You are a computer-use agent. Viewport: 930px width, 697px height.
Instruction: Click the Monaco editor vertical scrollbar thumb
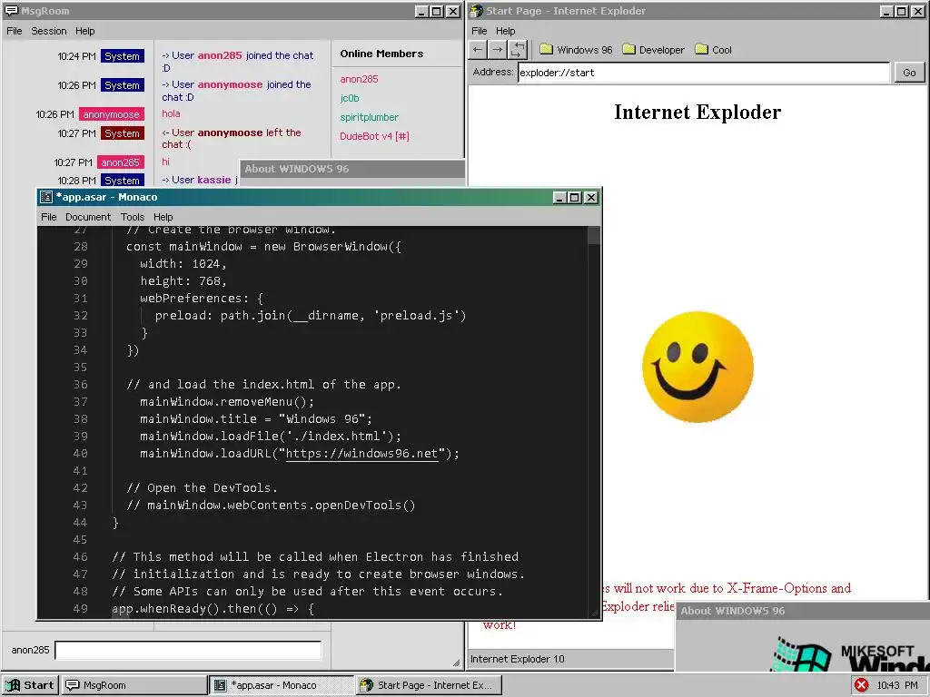pos(594,235)
